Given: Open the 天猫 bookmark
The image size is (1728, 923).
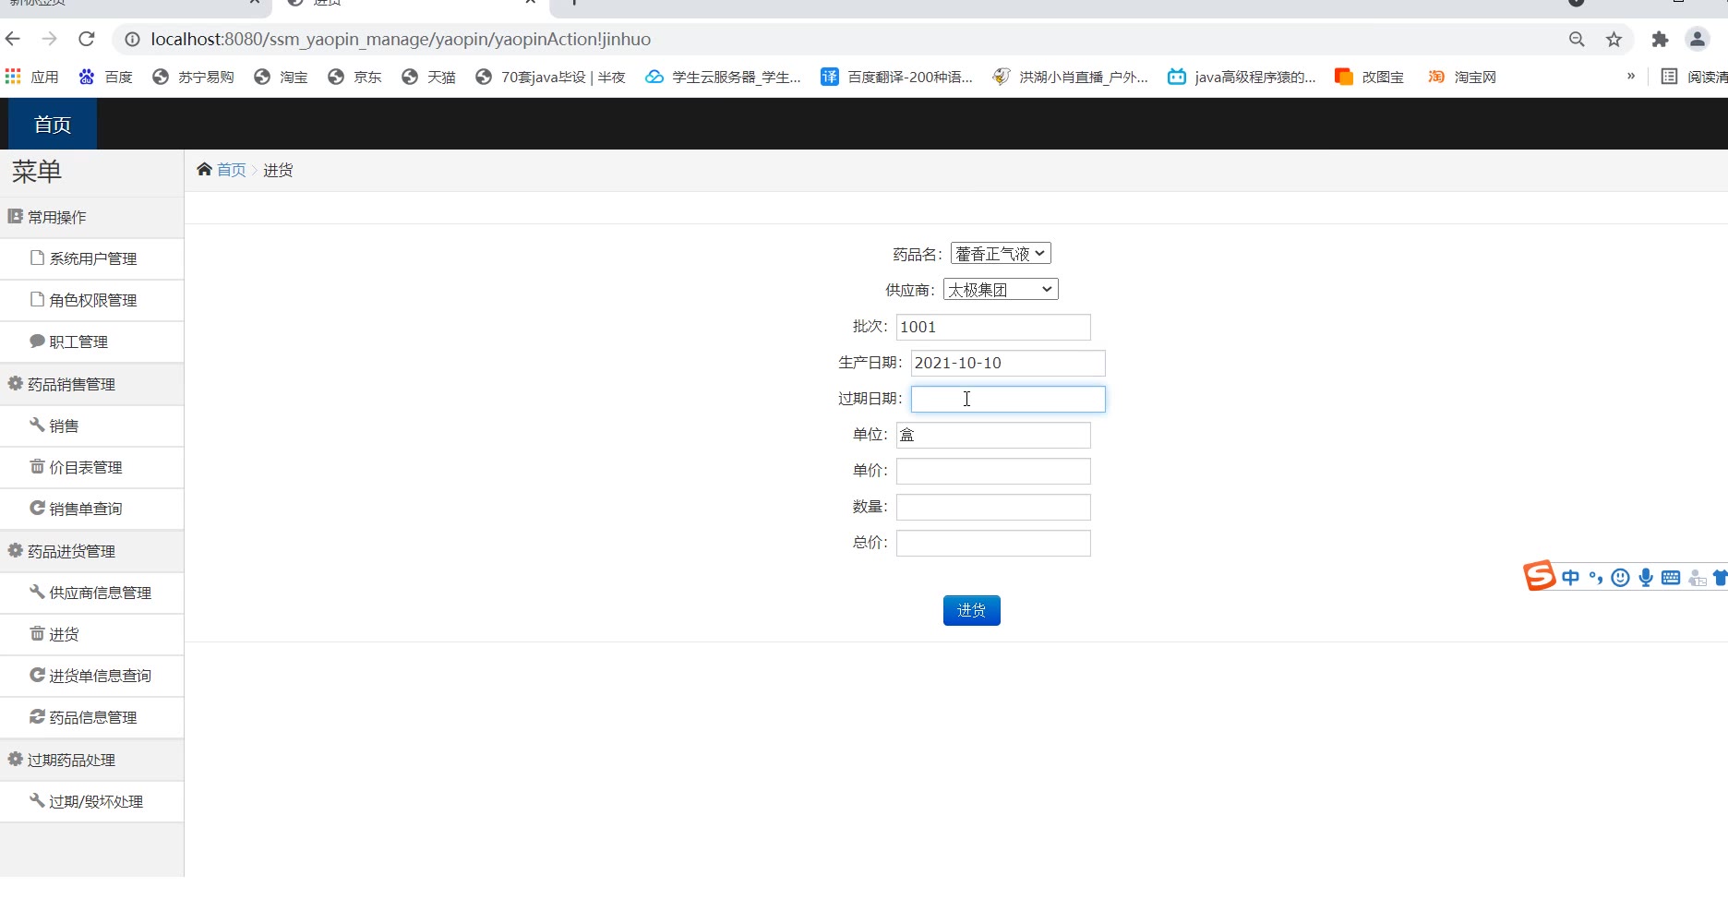Looking at the screenshot, I should (x=428, y=77).
